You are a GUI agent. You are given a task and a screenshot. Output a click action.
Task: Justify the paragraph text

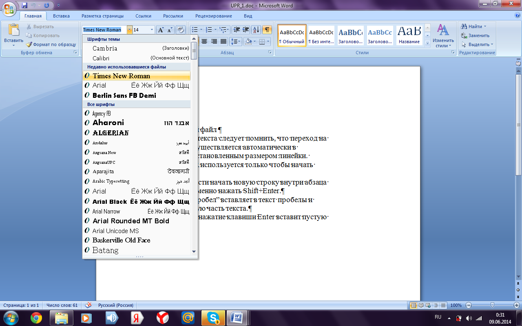pos(223,42)
